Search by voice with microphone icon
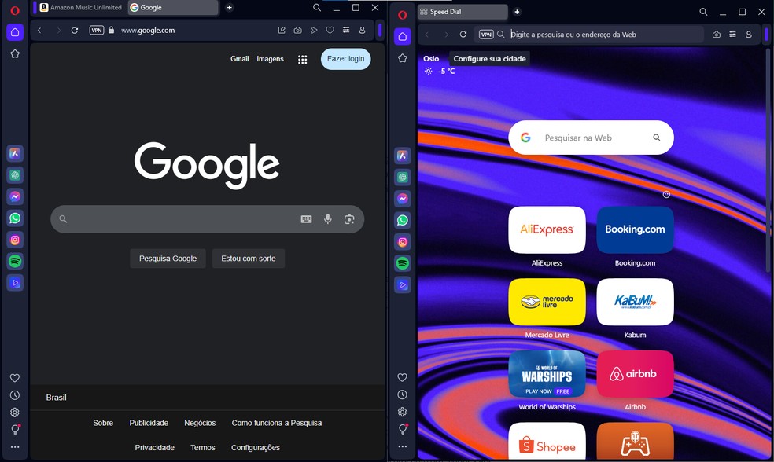This screenshot has width=774, height=462. (328, 219)
